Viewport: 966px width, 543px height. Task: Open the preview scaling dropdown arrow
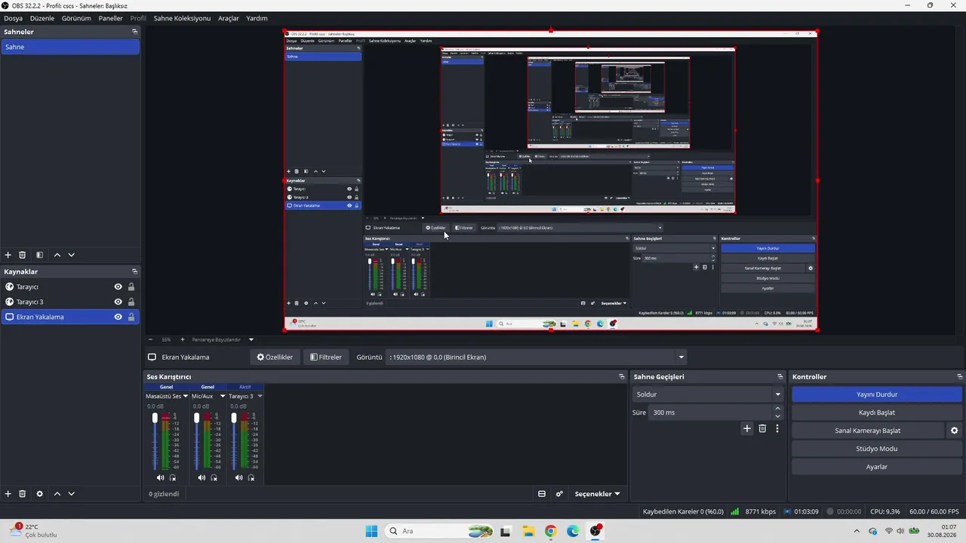(251, 339)
